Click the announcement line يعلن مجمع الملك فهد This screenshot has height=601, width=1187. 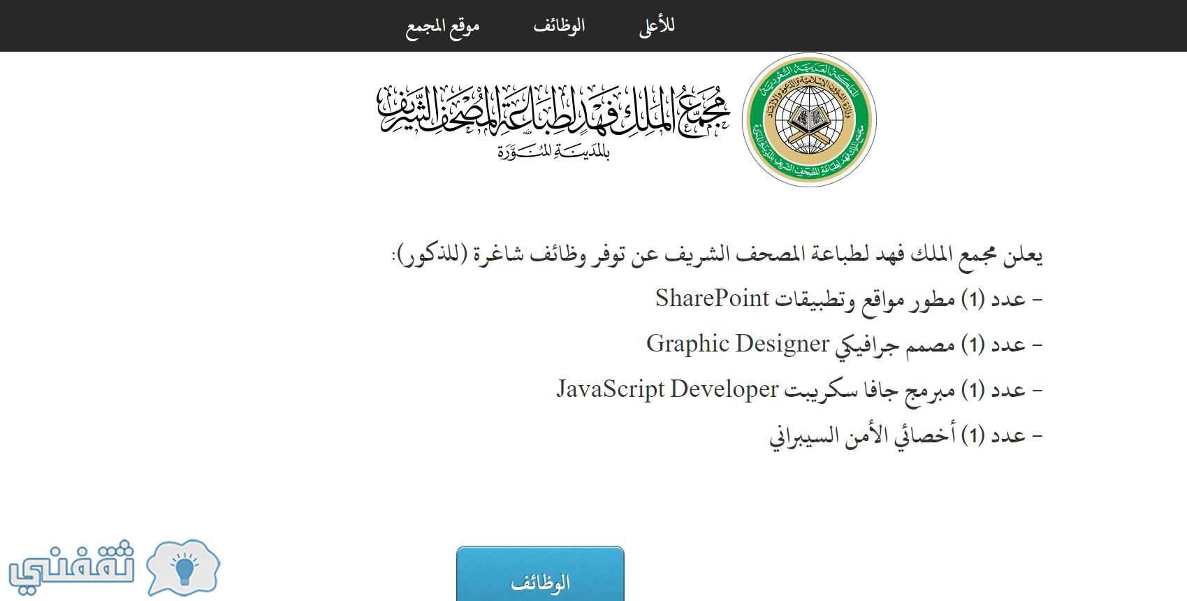(717, 255)
